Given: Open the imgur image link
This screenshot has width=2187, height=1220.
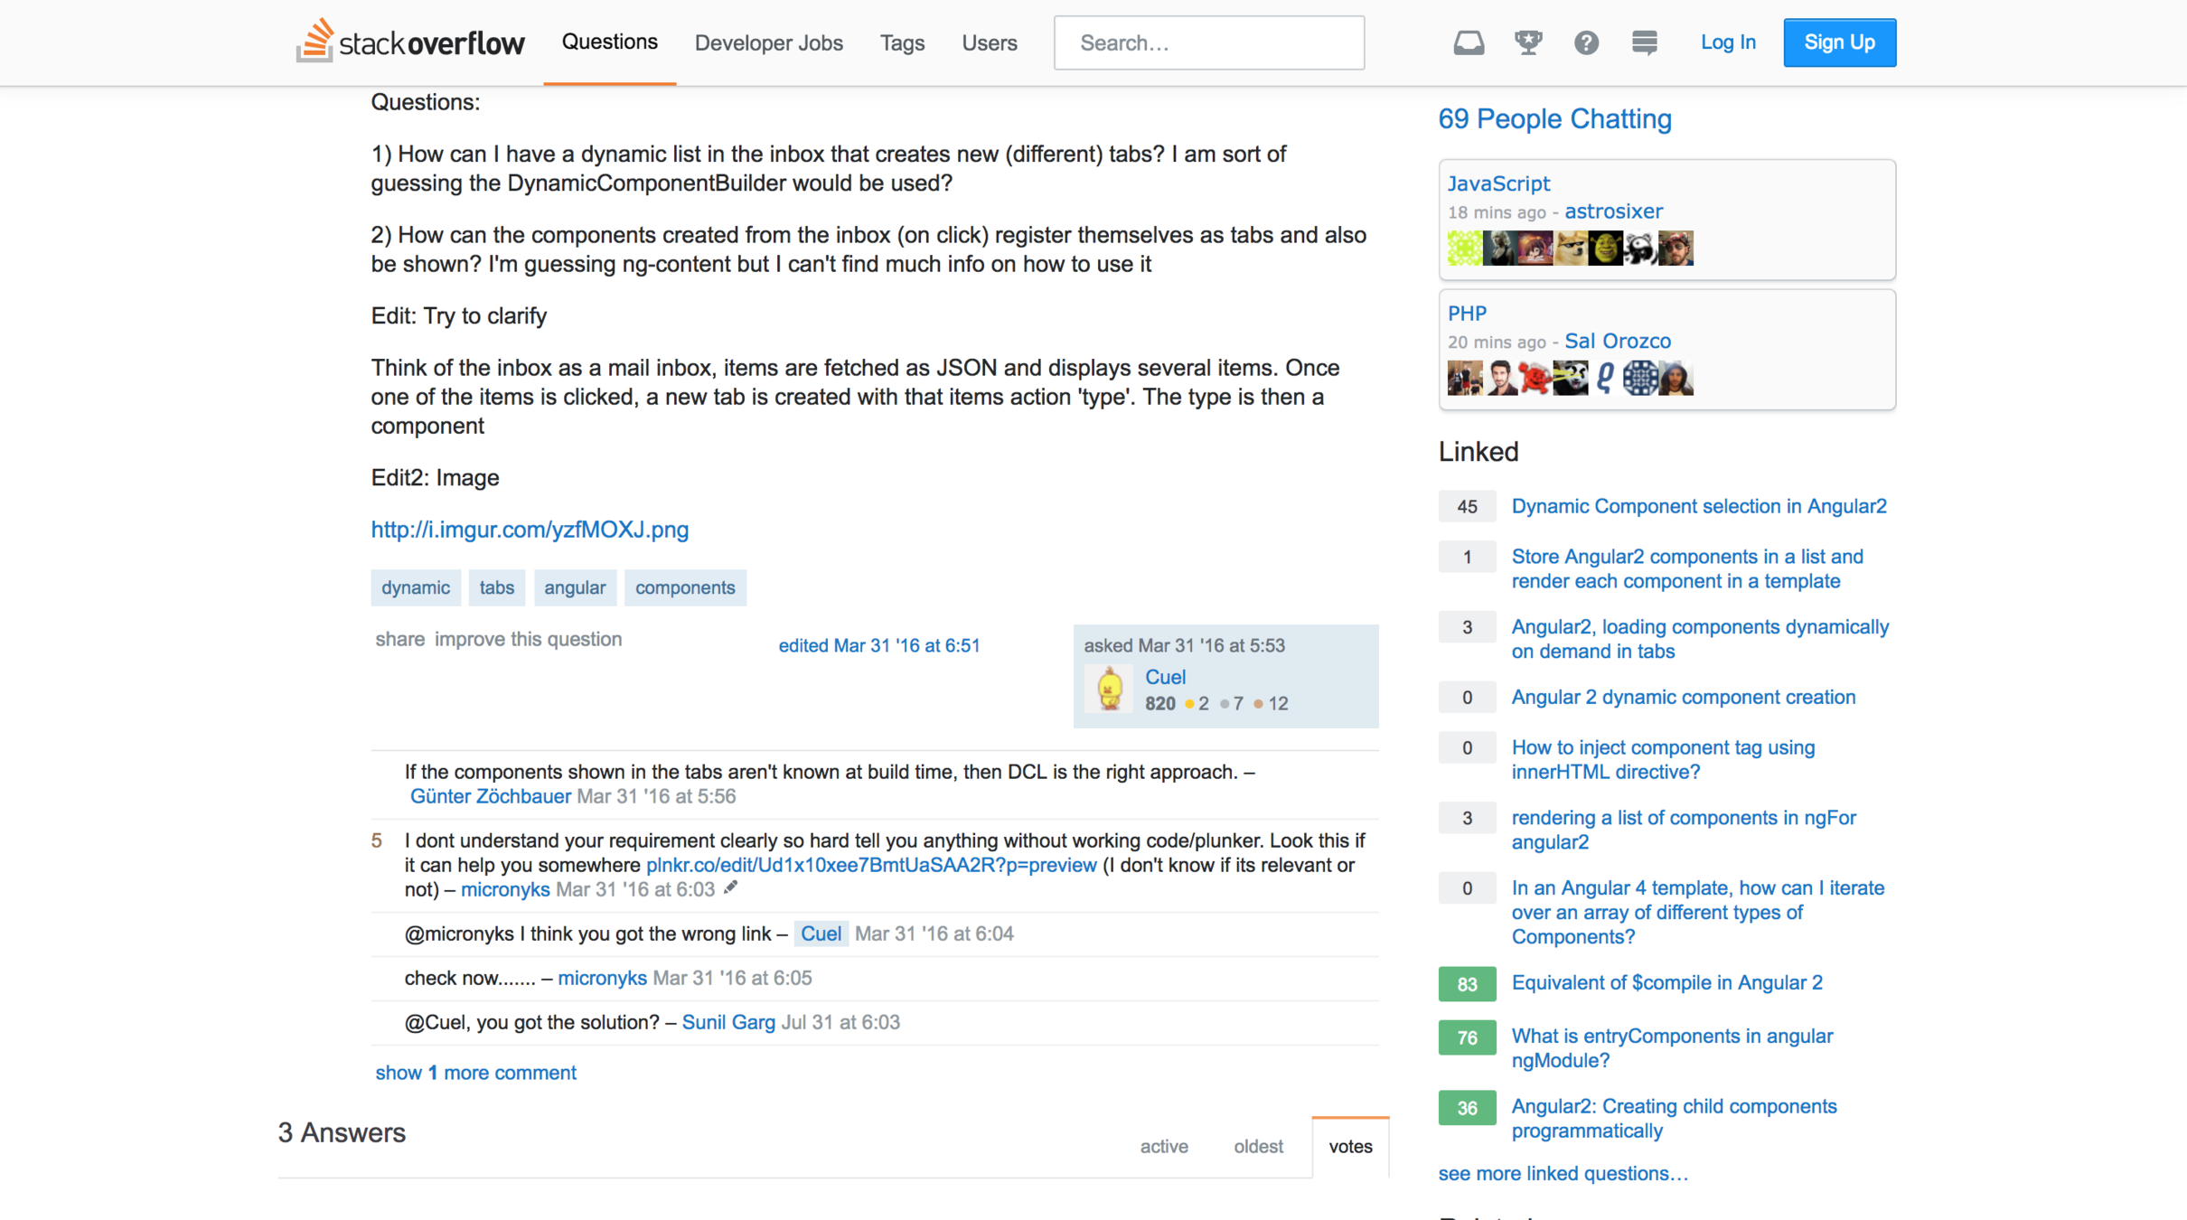Looking at the screenshot, I should (x=530, y=530).
